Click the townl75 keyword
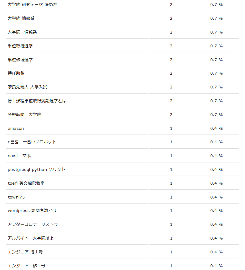The width and height of the screenshot is (245, 270). (x=16, y=197)
